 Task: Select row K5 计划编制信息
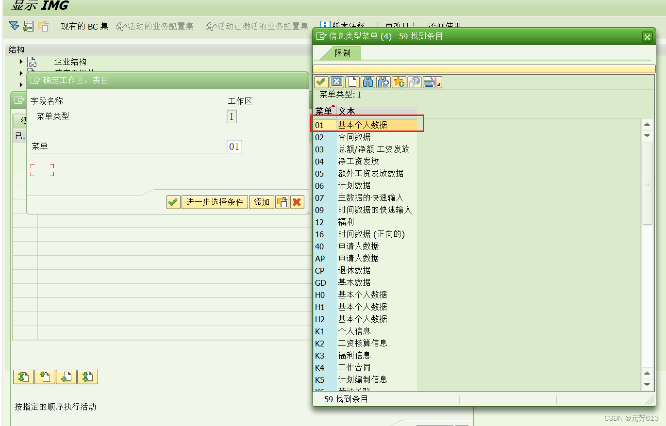pyautogui.click(x=365, y=380)
